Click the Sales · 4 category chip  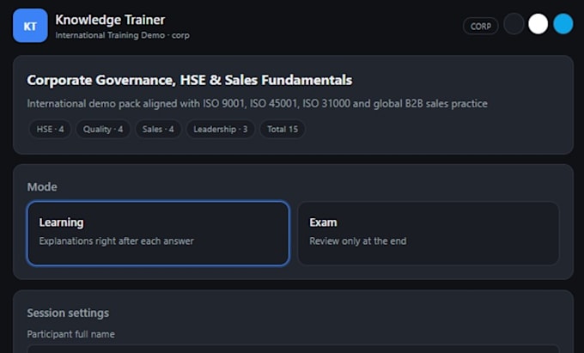(x=158, y=129)
